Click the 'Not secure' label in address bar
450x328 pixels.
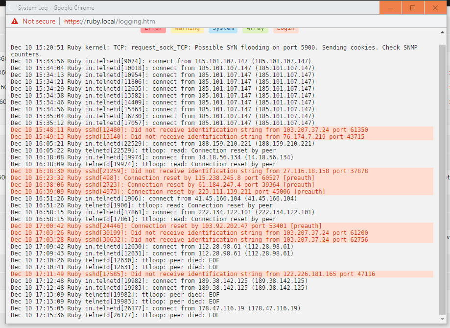pyautogui.click(x=39, y=21)
